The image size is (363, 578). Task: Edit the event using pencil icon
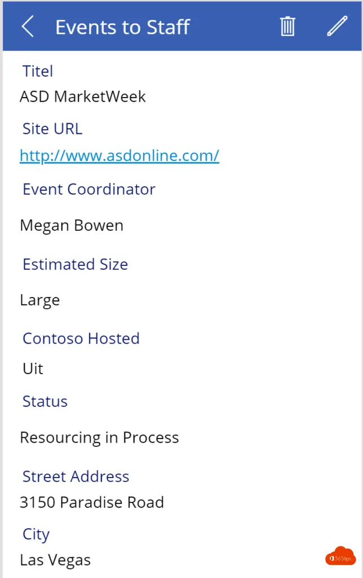coord(337,26)
